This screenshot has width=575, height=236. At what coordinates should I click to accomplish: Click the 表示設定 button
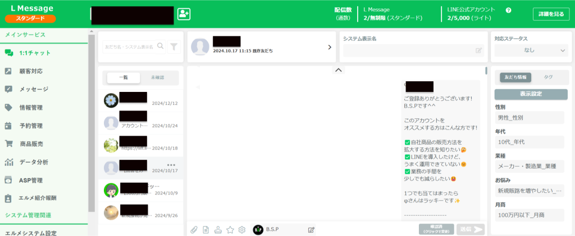pyautogui.click(x=531, y=94)
